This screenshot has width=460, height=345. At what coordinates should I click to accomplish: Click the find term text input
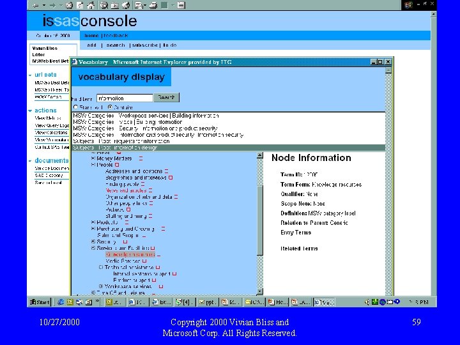pyautogui.click(x=125, y=98)
